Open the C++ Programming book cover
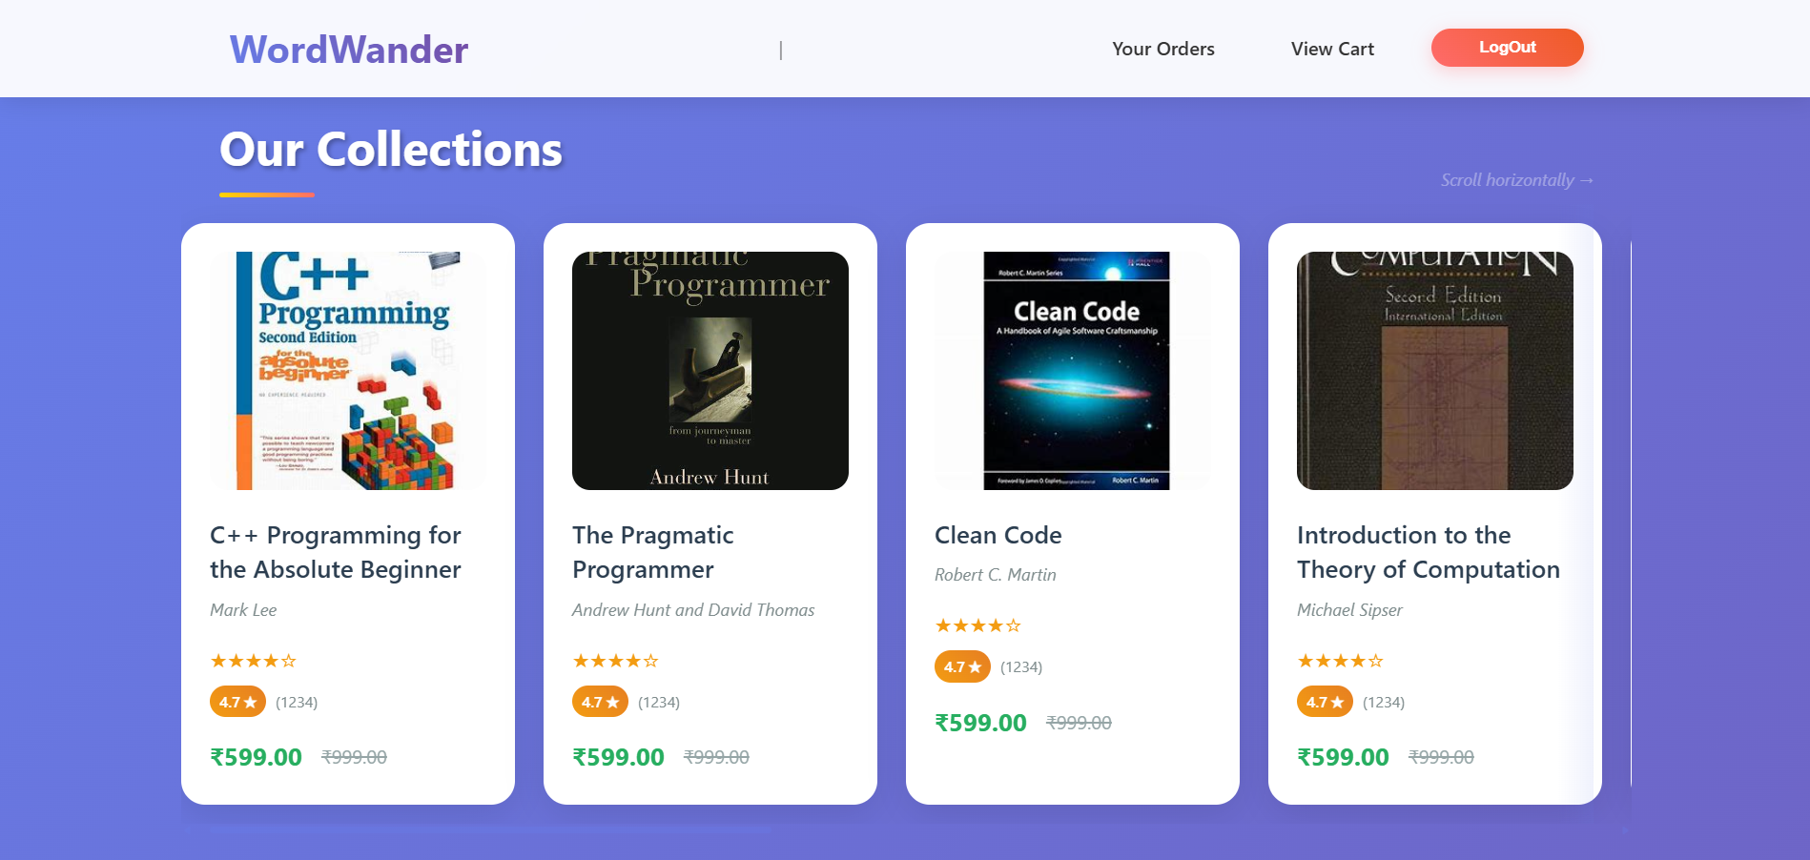Screen dimensions: 1810x860 [348, 371]
